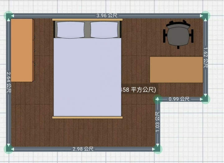The image size is (224, 163).
Task: Click the top-left wall corner handle
Action: click(x=9, y=16)
